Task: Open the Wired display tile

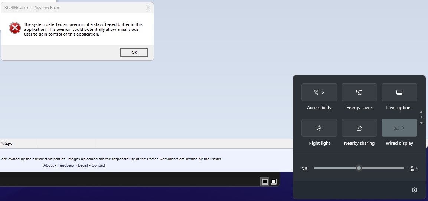Action: [x=399, y=128]
